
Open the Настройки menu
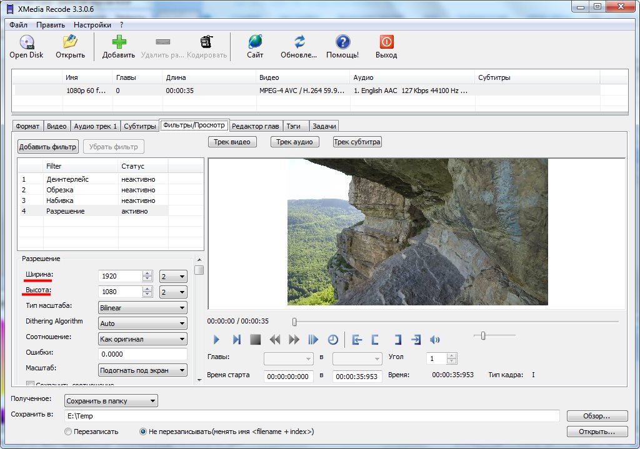pyautogui.click(x=92, y=25)
